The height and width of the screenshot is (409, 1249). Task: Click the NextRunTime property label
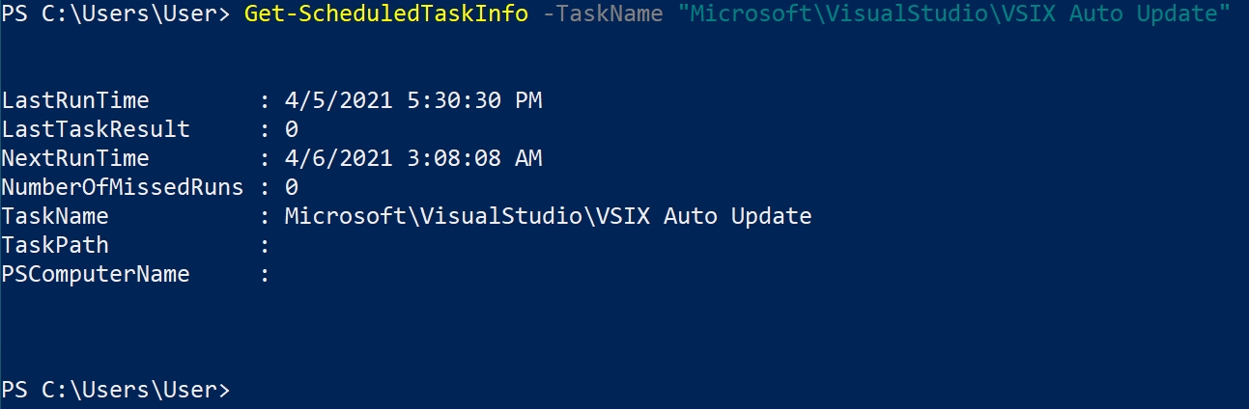pos(75,158)
